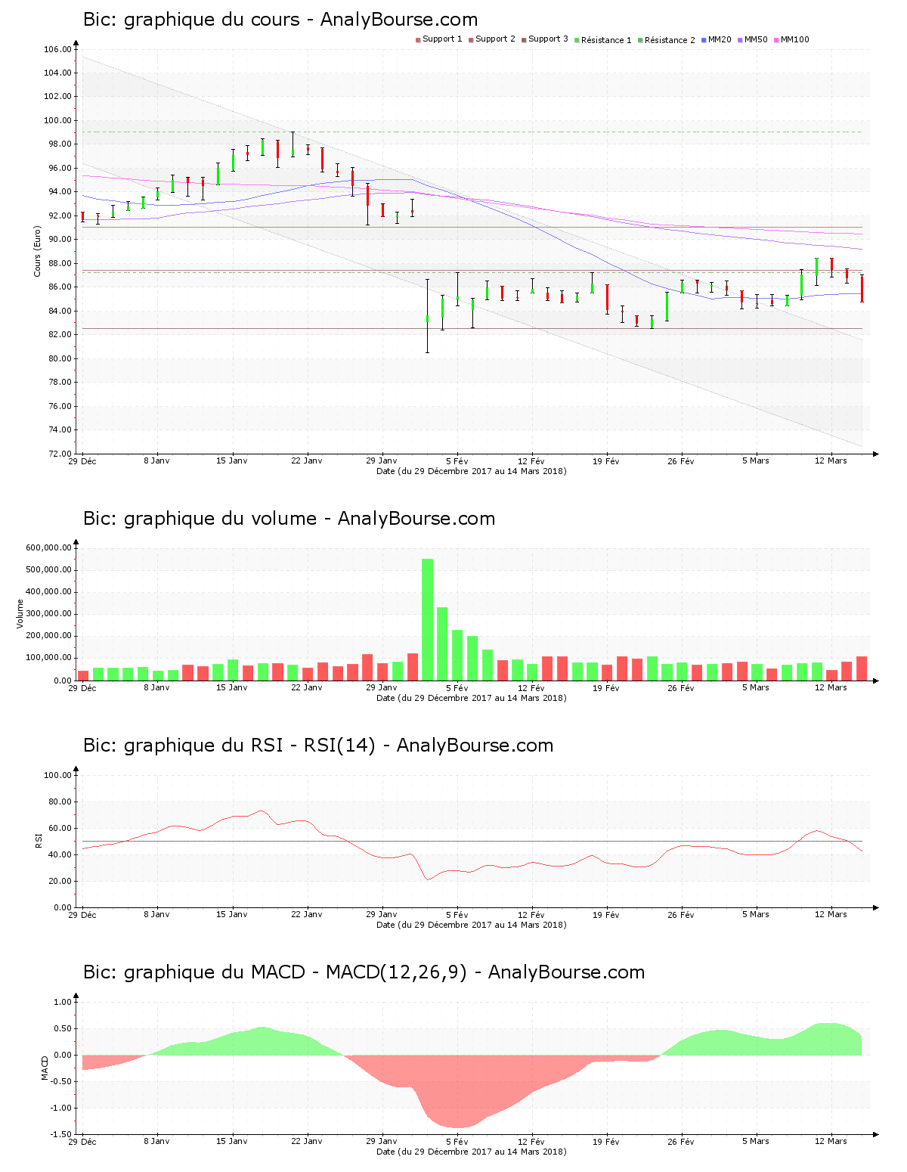The width and height of the screenshot is (907, 1172).
Task: Click the 106.00 value on price axis
Action: (x=57, y=50)
